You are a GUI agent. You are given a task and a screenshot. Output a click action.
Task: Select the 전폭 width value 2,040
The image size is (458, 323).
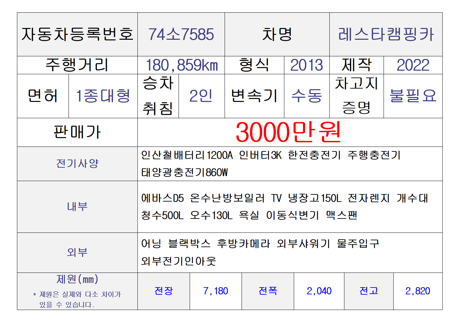coord(319,291)
